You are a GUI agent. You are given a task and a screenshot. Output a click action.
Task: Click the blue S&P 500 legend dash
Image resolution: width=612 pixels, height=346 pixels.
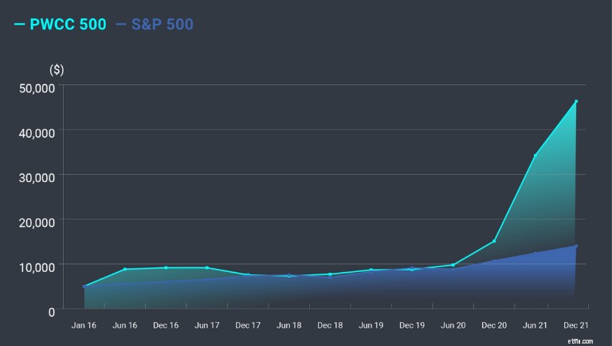121,25
